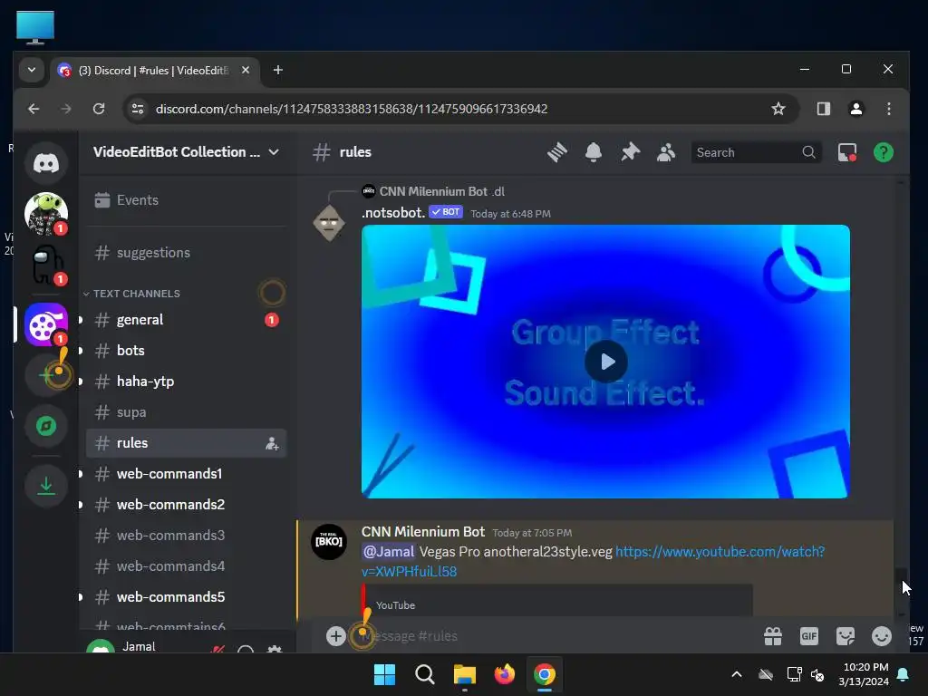Show hidden system tray icons

[x=737, y=674]
